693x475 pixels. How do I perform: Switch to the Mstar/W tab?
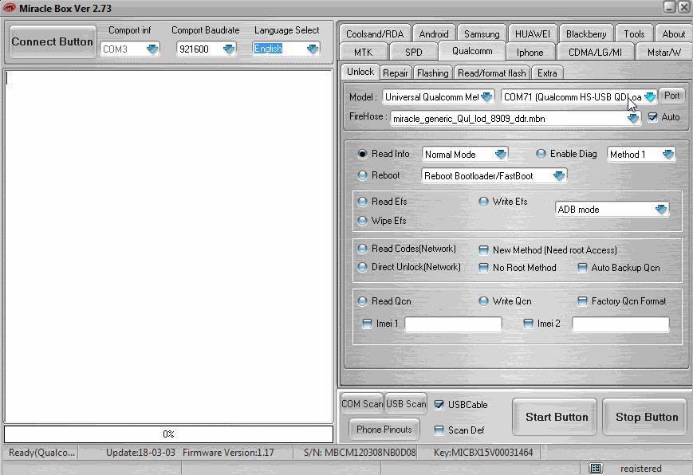pos(663,52)
